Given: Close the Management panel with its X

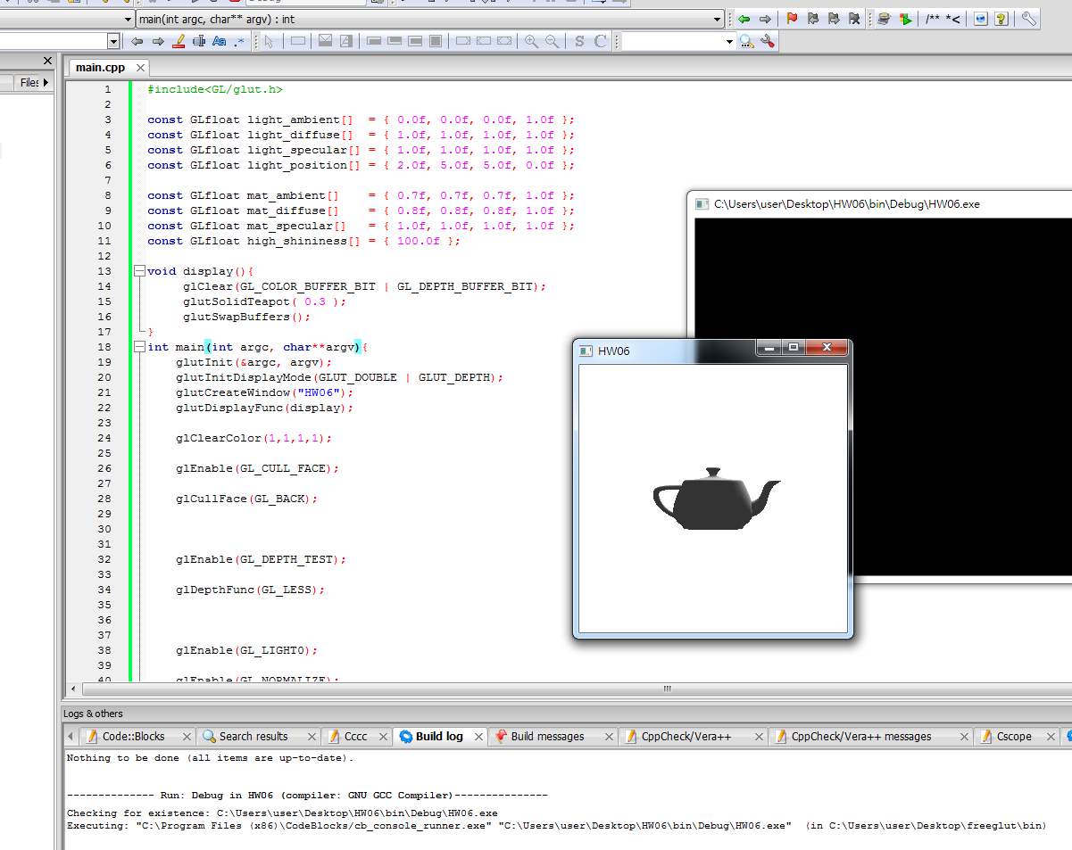Looking at the screenshot, I should (x=48, y=61).
